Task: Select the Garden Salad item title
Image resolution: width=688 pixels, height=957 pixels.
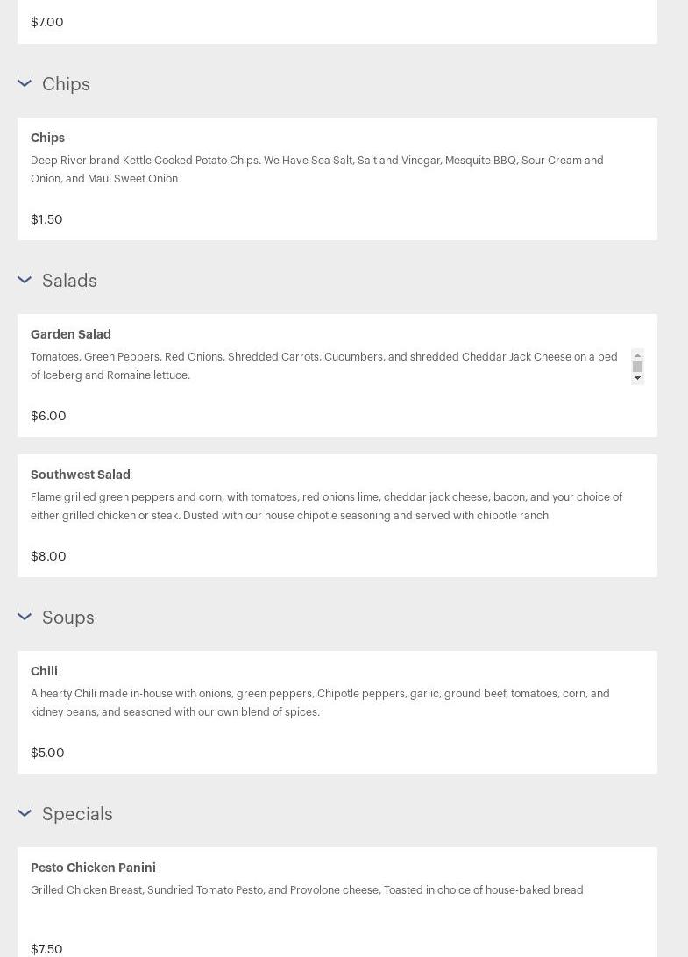Action: click(71, 334)
